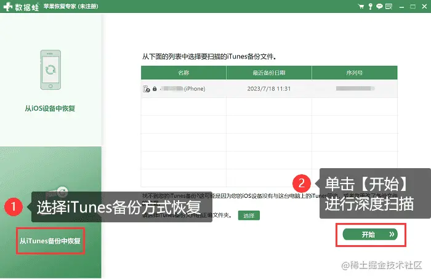The image size is (431, 279).
Task: Click the 名称 column header
Action: pyautogui.click(x=183, y=73)
